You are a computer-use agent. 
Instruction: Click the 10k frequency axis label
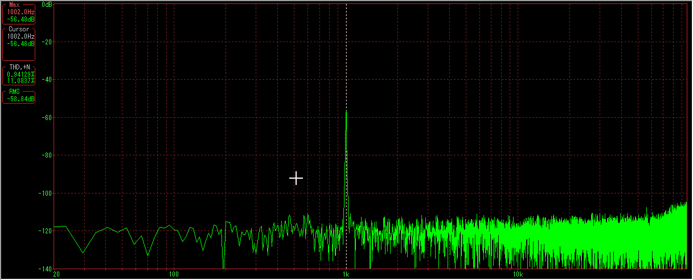(518, 274)
